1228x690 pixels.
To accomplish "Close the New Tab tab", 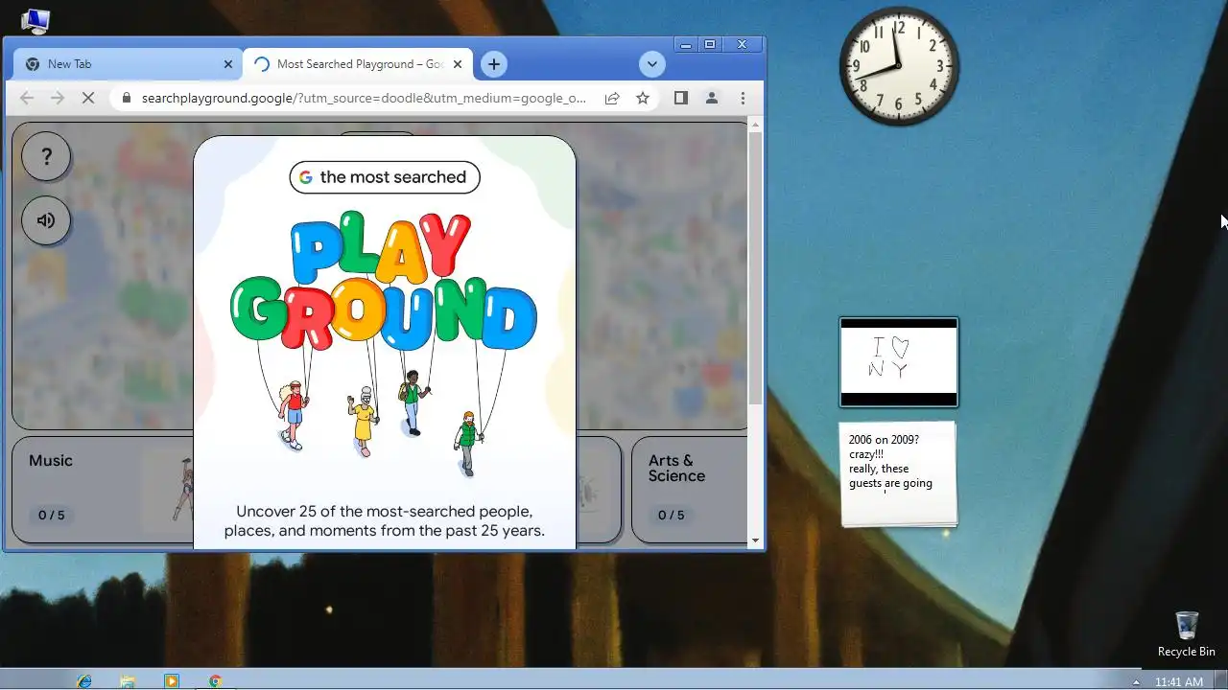I will click(x=227, y=64).
